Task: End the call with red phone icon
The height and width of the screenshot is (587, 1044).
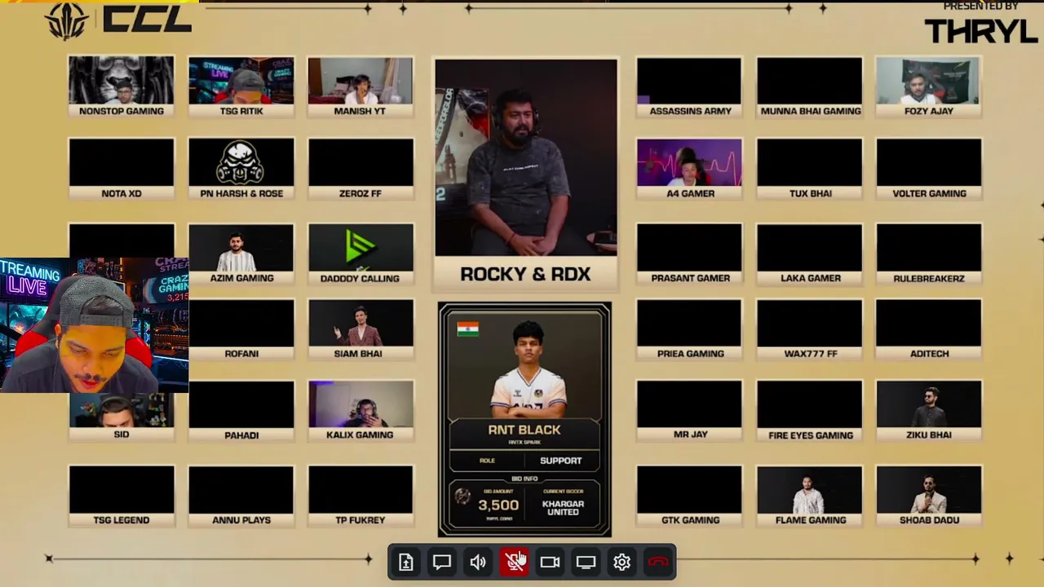Action: [x=658, y=562]
